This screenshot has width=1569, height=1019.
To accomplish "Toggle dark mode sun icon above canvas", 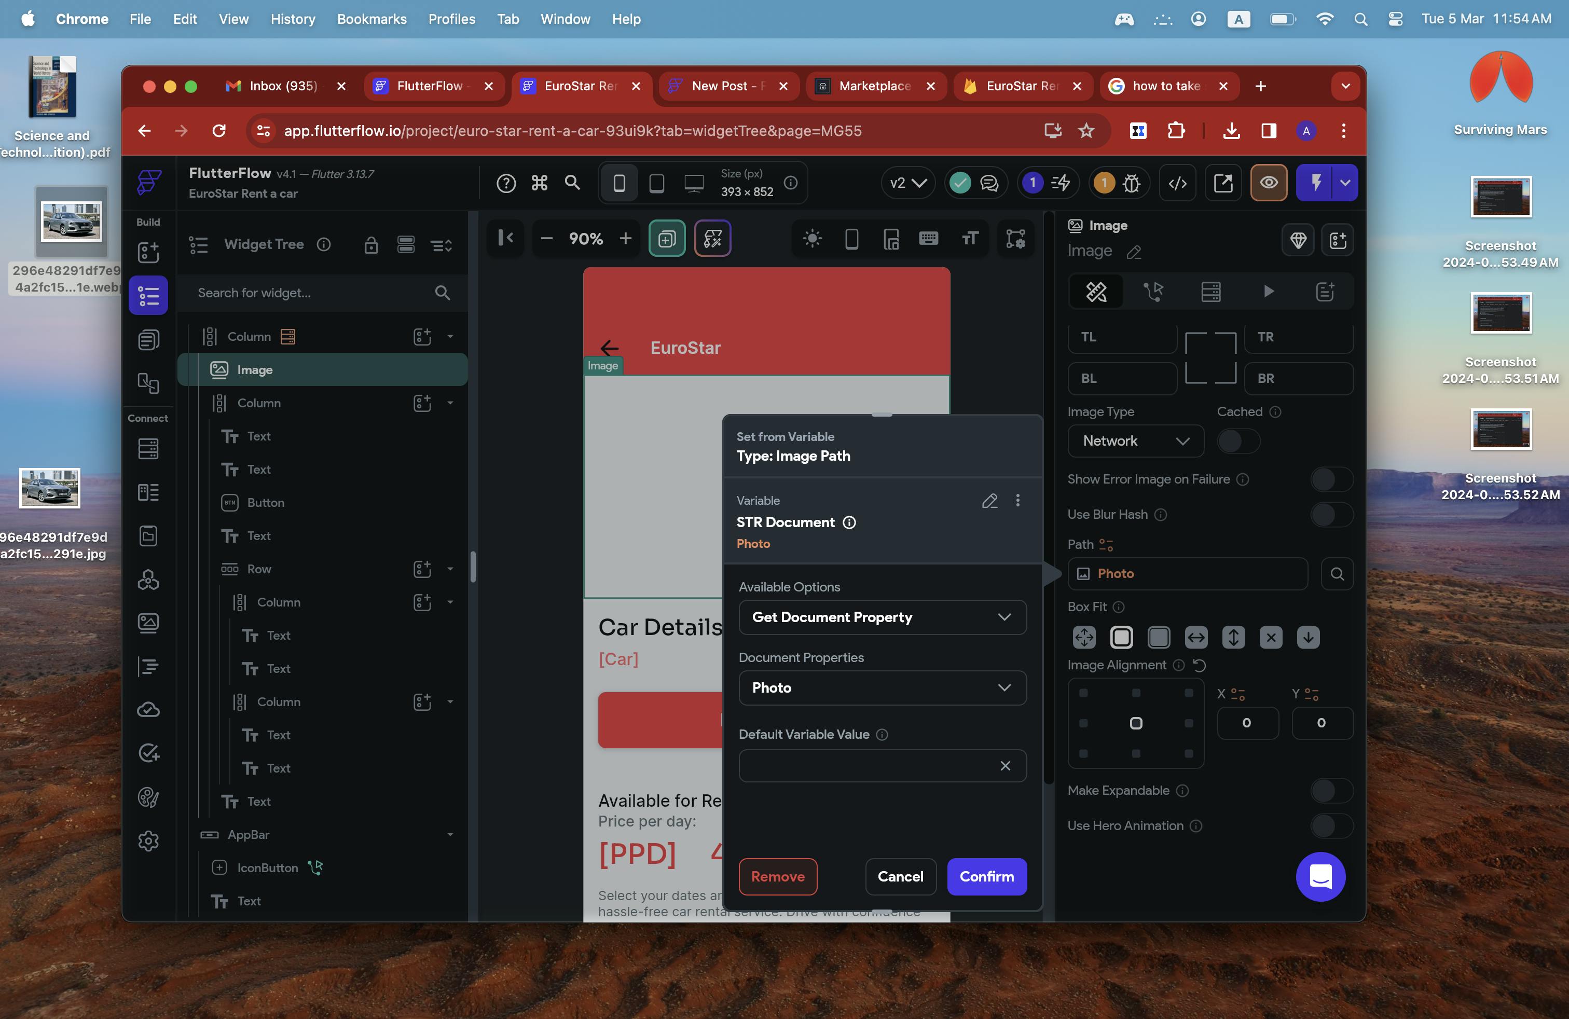I will coord(812,238).
